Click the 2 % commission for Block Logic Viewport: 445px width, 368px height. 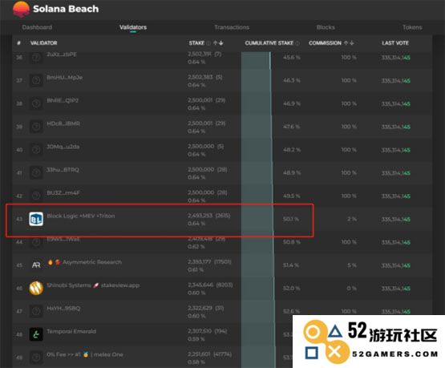(x=352, y=219)
